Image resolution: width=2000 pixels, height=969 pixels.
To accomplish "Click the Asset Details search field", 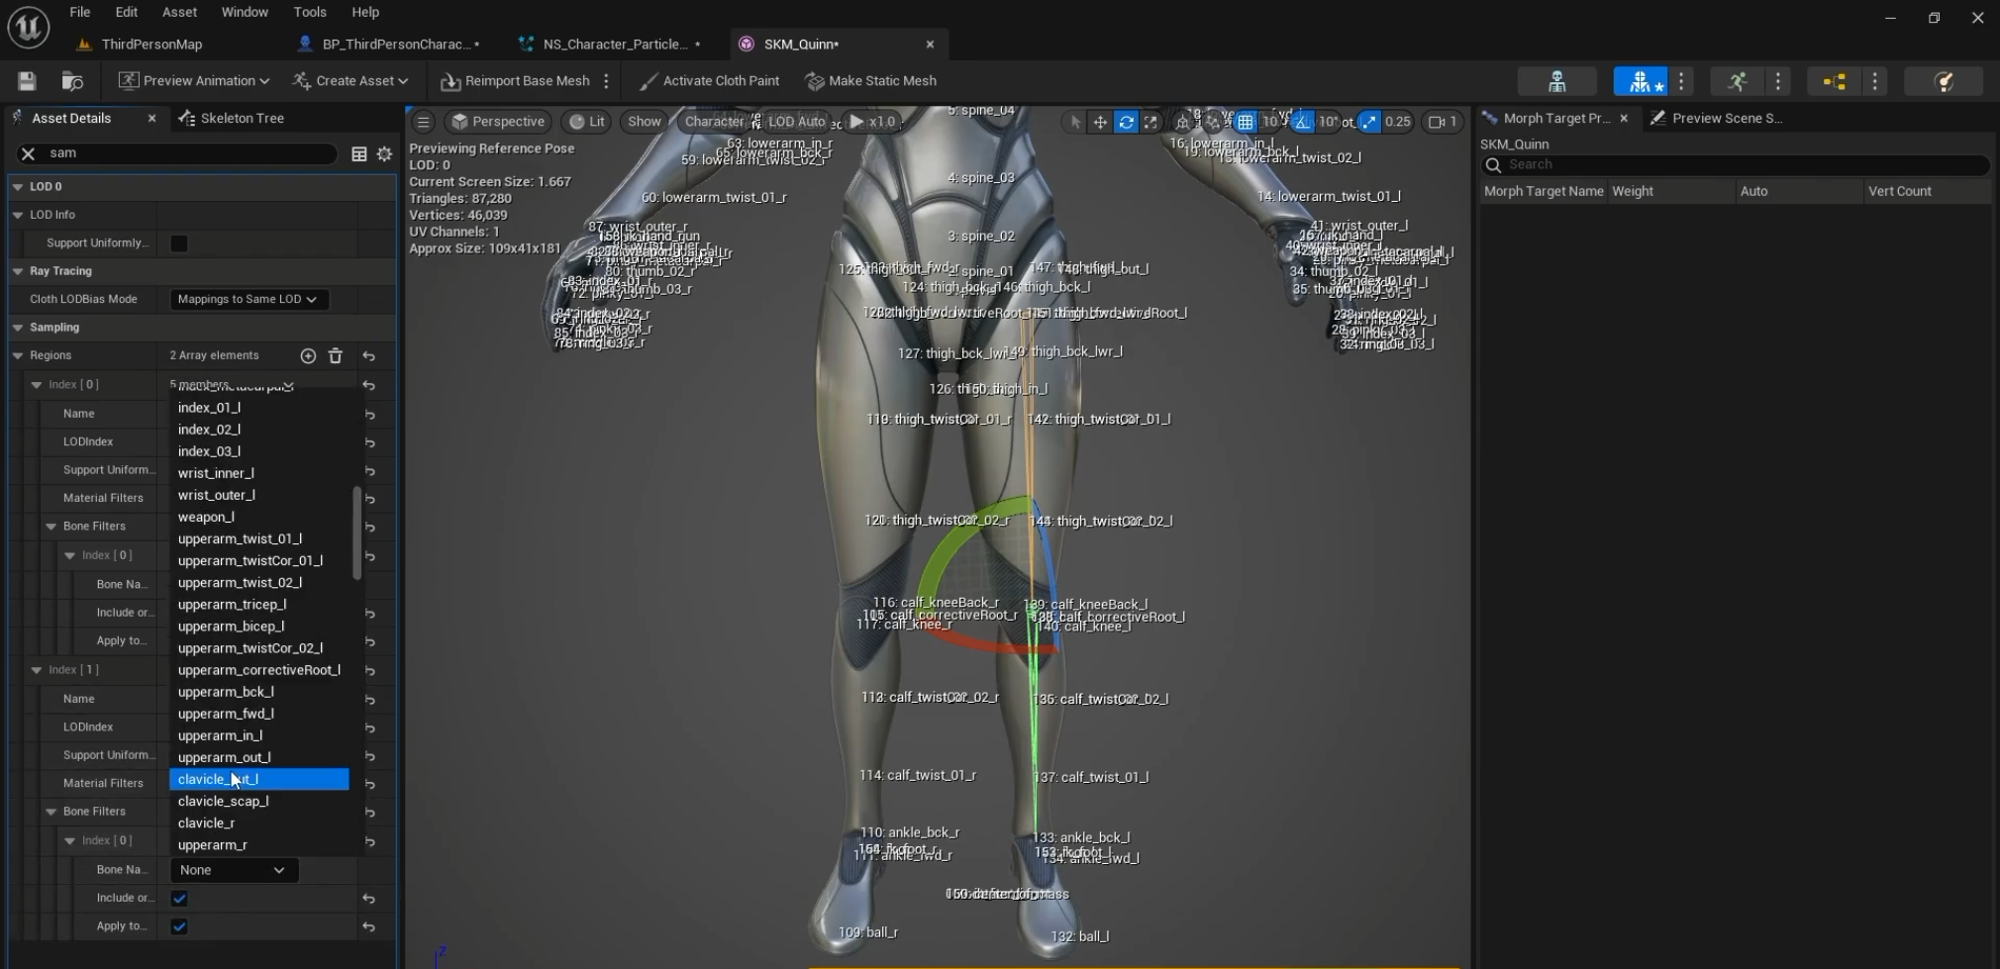I will click(x=178, y=153).
